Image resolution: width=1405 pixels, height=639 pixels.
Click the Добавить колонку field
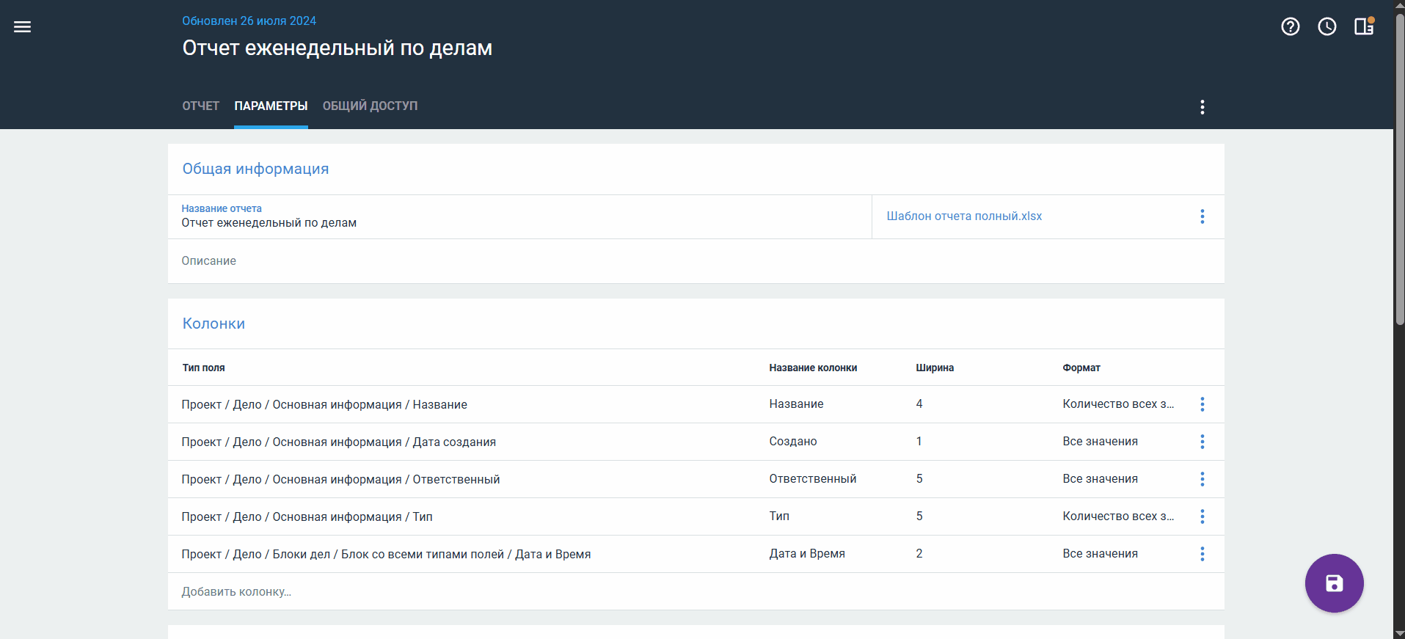236,592
